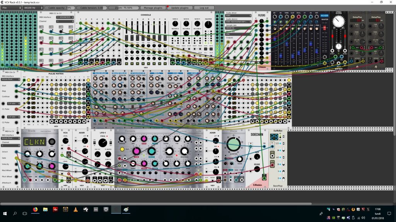Click the Warps ALGORITHM green knob
Image resolution: width=396 pixels, height=222 pixels.
coord(233,144)
